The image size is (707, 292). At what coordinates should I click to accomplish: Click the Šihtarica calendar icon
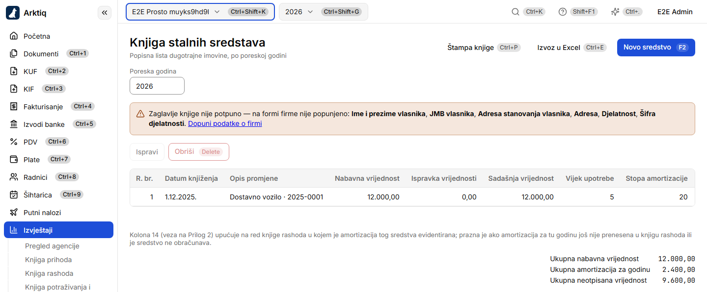coord(14,195)
